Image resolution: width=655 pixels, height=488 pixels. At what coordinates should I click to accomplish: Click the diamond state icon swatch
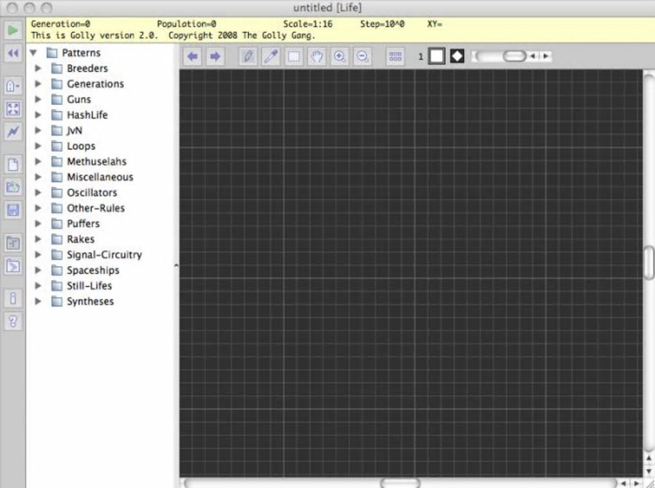pyautogui.click(x=457, y=56)
